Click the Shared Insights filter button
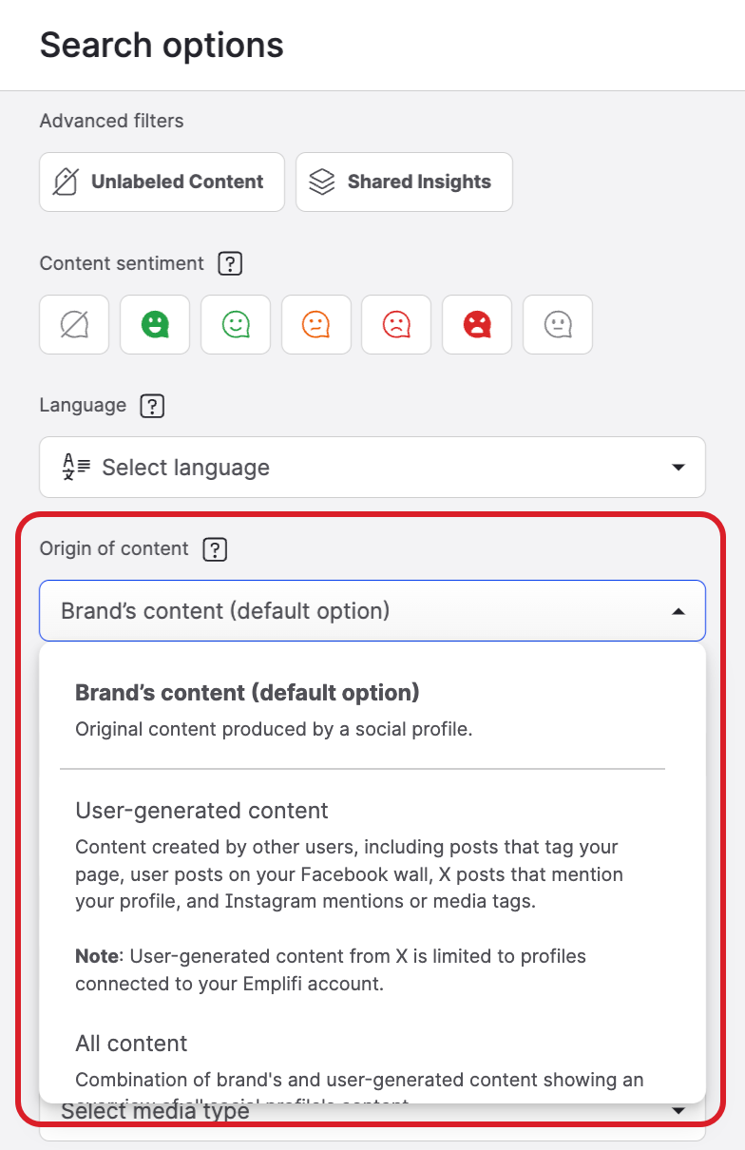Image resolution: width=745 pixels, height=1150 pixels. tap(404, 182)
